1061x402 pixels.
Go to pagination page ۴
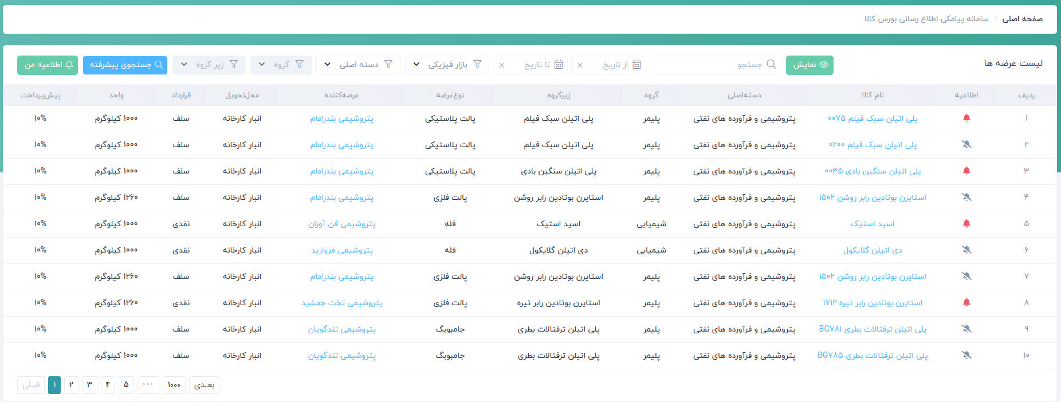(x=108, y=385)
